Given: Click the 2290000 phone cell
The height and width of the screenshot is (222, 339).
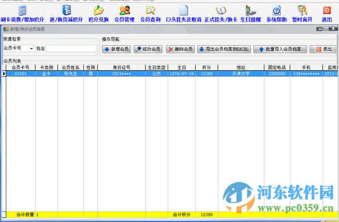Looking at the screenshot, I should [x=277, y=74].
